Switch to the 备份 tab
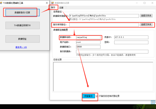 click(53, 7)
